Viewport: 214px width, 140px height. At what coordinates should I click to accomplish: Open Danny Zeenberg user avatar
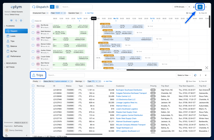tap(7, 130)
